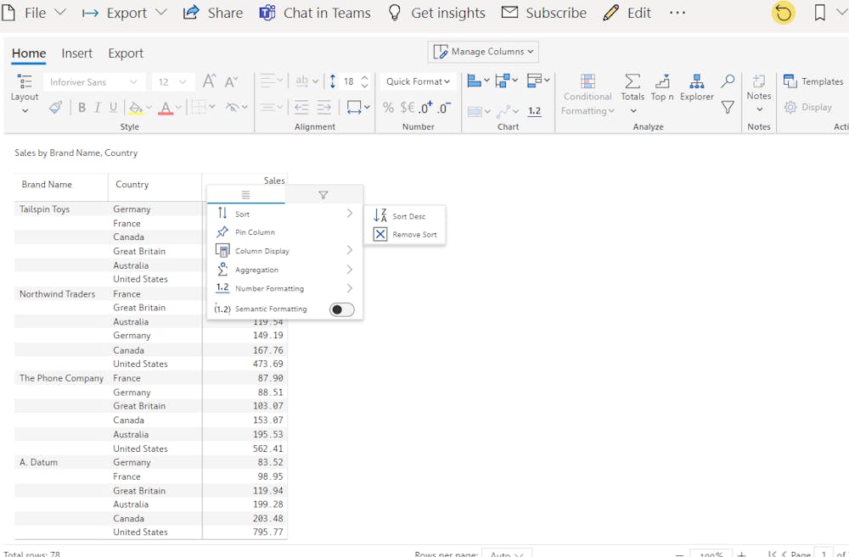Open Templates
This screenshot has height=557, width=849.
tap(813, 81)
